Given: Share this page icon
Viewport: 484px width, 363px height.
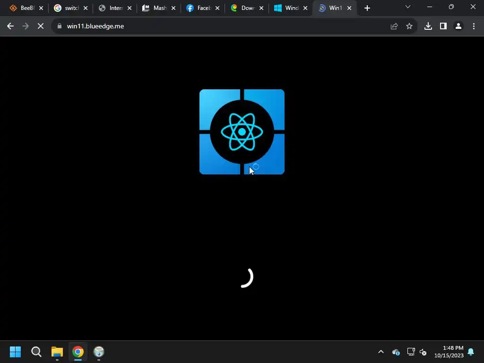Looking at the screenshot, I should pyautogui.click(x=394, y=26).
